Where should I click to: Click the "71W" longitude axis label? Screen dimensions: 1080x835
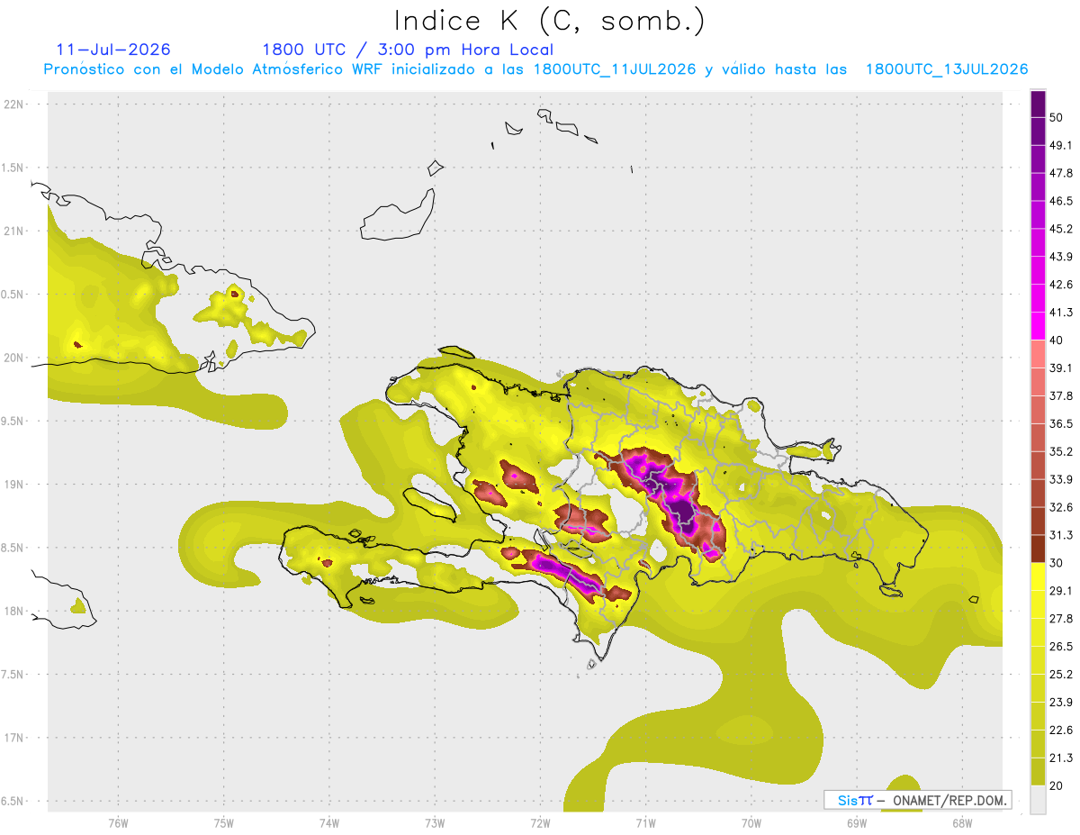pos(645,823)
